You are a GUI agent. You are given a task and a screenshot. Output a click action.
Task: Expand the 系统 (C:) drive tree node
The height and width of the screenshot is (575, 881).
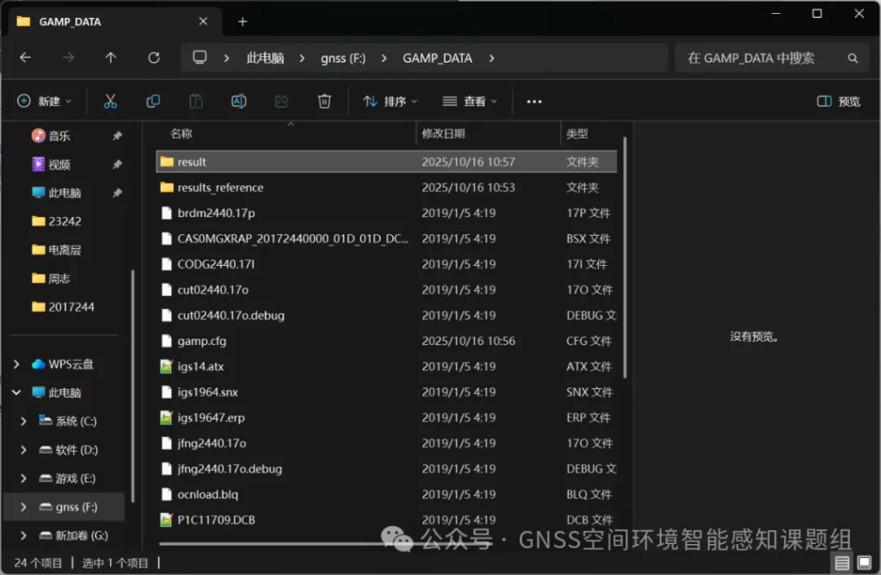point(23,422)
